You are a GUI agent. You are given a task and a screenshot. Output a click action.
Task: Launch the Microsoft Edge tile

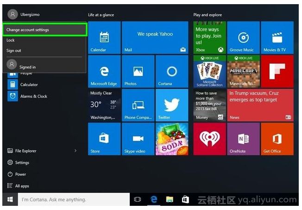click(x=104, y=71)
